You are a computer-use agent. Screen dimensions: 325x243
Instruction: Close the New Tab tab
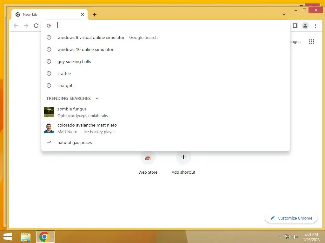83,15
